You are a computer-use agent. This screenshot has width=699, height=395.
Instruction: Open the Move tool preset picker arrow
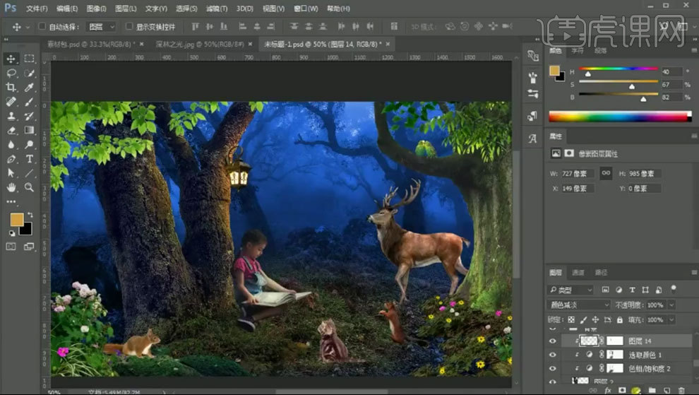coord(28,28)
